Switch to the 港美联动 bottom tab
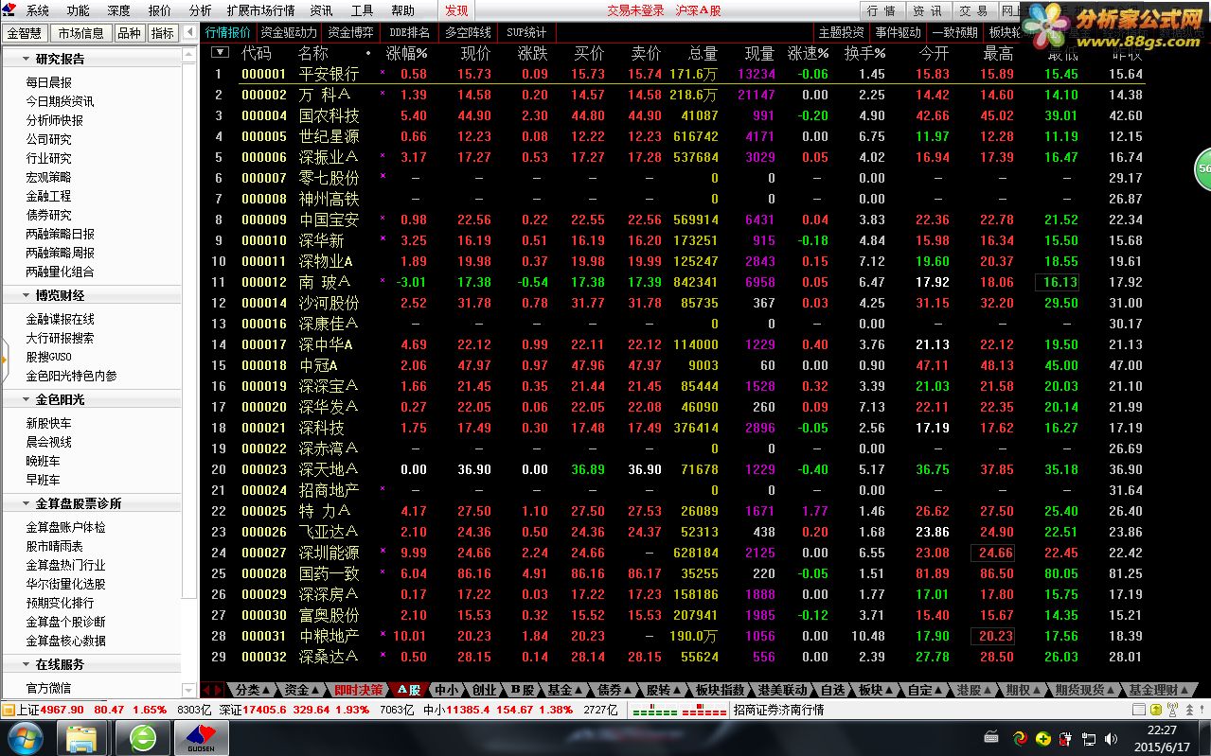The image size is (1211, 756). (x=783, y=691)
